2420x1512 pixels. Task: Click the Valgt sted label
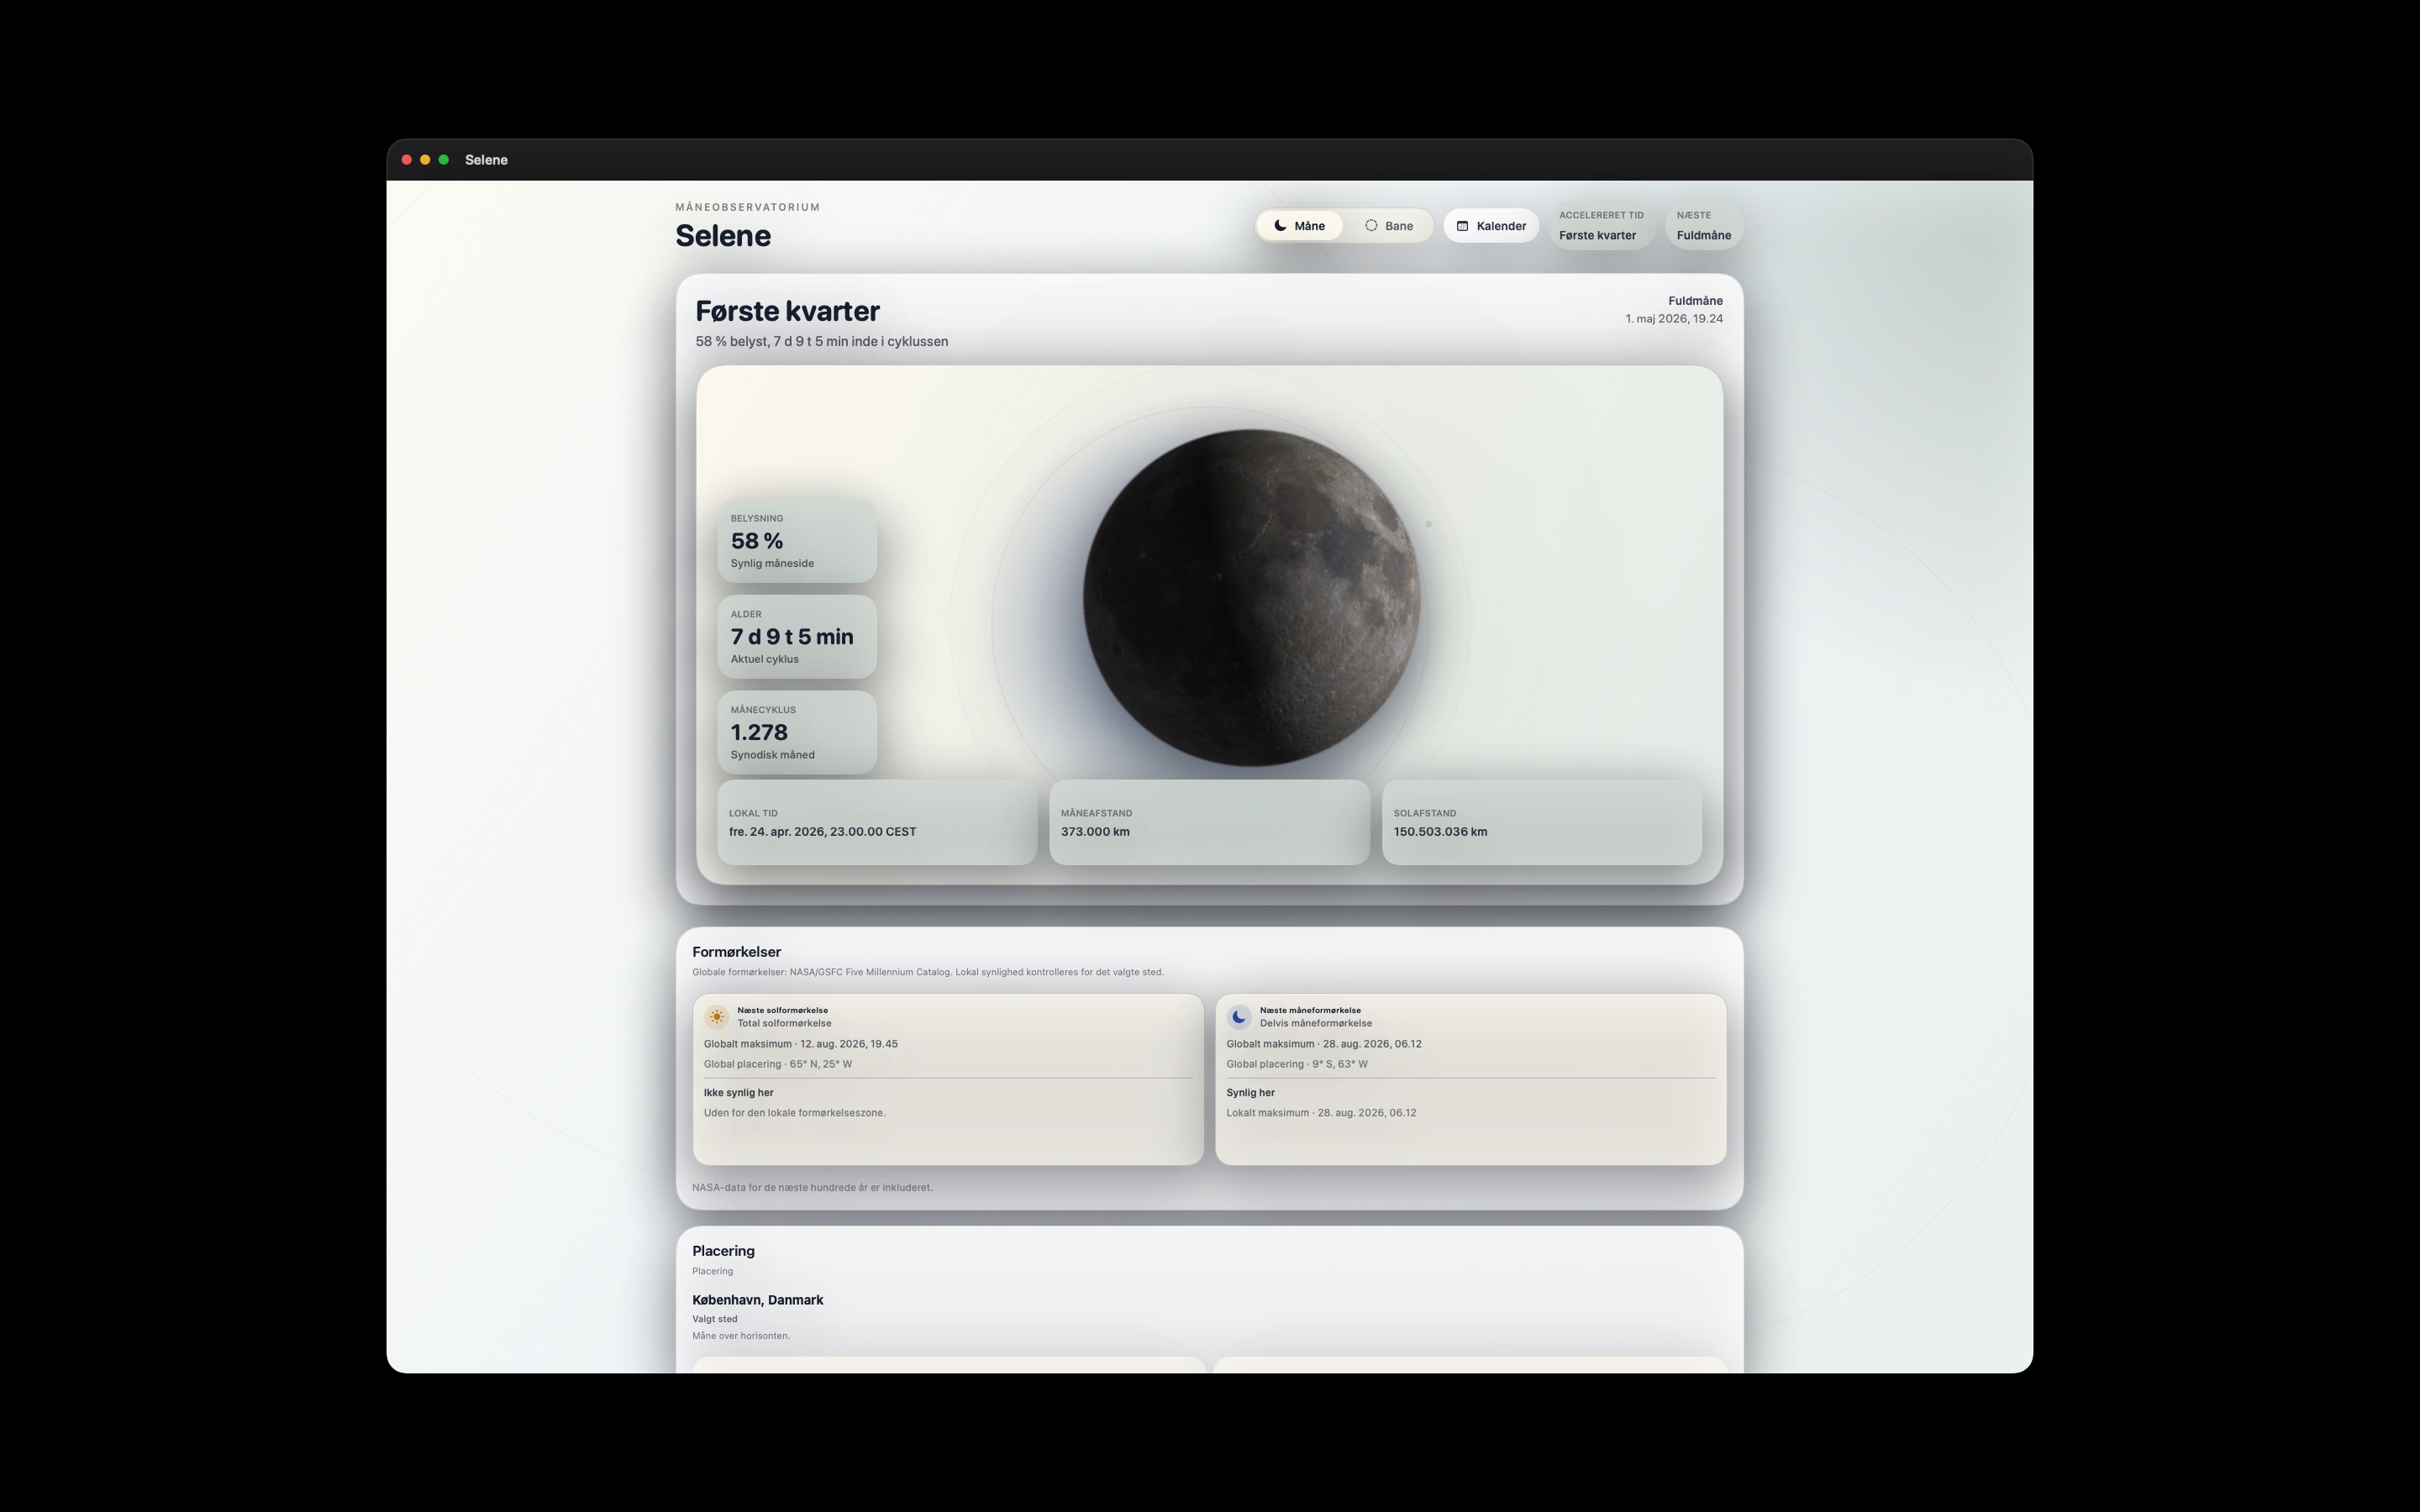pos(715,1319)
